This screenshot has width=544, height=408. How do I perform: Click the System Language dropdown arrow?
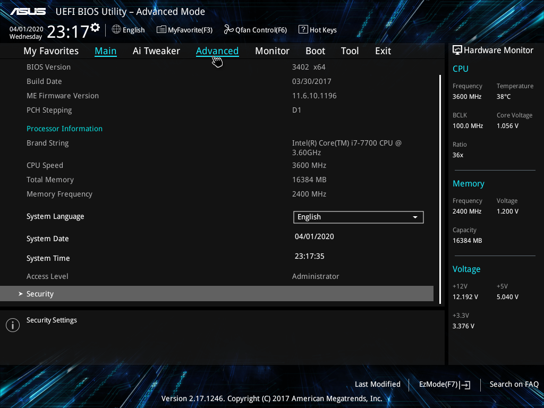(x=415, y=217)
